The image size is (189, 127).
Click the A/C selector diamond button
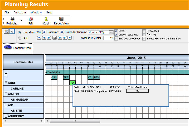44,32
